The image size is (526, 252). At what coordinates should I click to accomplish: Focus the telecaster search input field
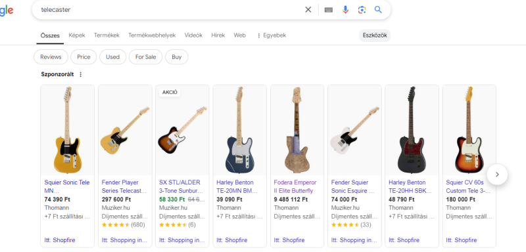[168, 10]
